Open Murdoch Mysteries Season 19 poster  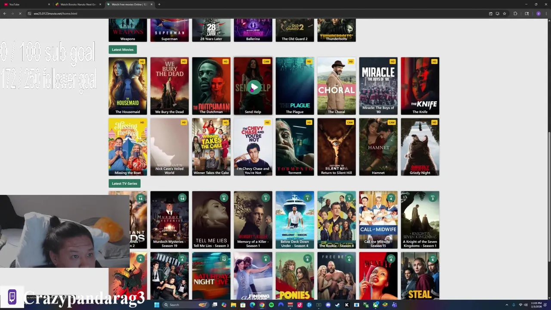pyautogui.click(x=170, y=220)
